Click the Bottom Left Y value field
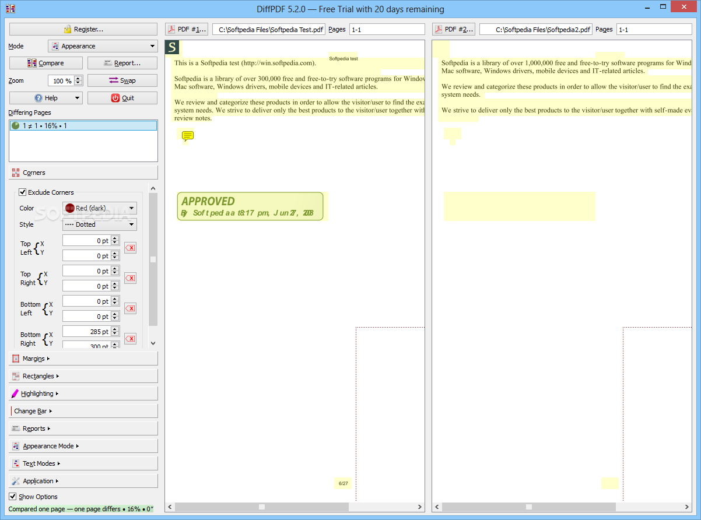Screen dimensions: 701x520 click(86, 316)
